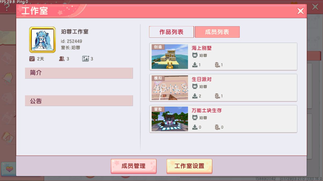Click the calendar days icon
Viewport: 323px width, 181px height.
point(32,59)
